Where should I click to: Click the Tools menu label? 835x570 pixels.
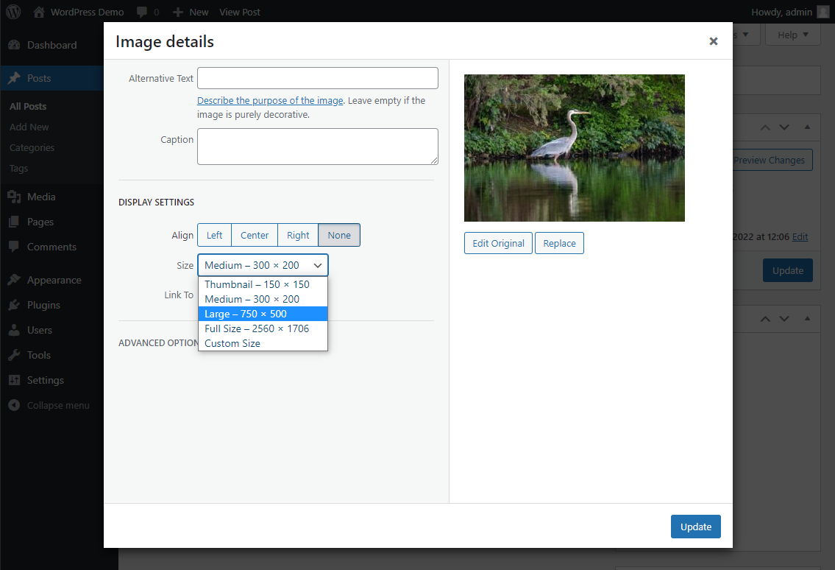coord(39,355)
